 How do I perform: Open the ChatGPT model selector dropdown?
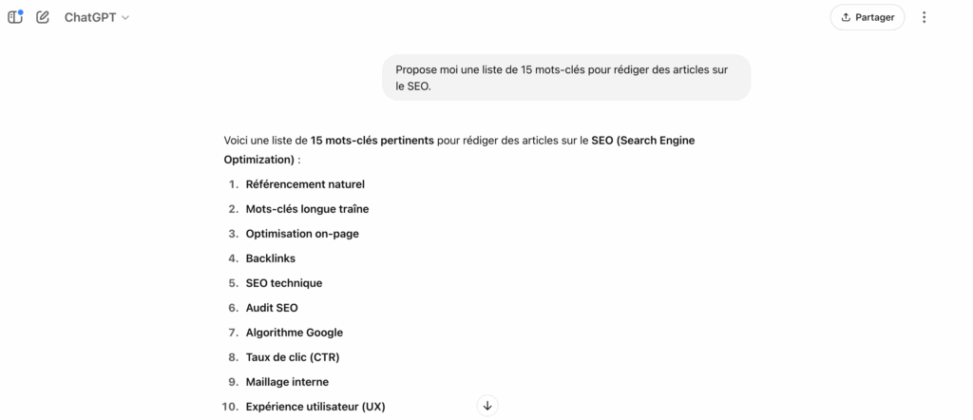click(x=97, y=17)
